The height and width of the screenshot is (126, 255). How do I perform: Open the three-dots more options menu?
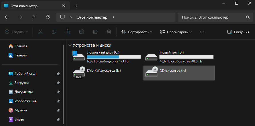202,32
